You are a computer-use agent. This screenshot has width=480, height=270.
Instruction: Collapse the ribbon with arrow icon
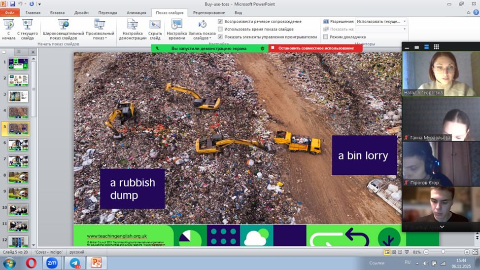pyautogui.click(x=468, y=12)
